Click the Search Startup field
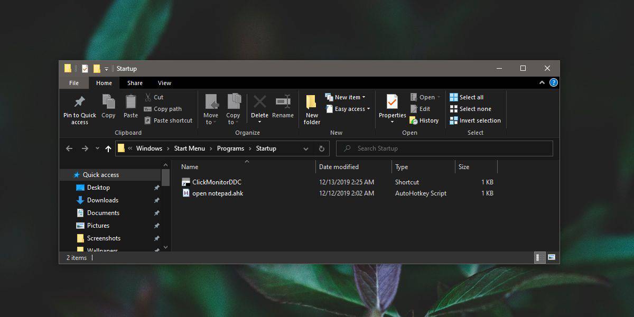The image size is (634, 317). [444, 148]
